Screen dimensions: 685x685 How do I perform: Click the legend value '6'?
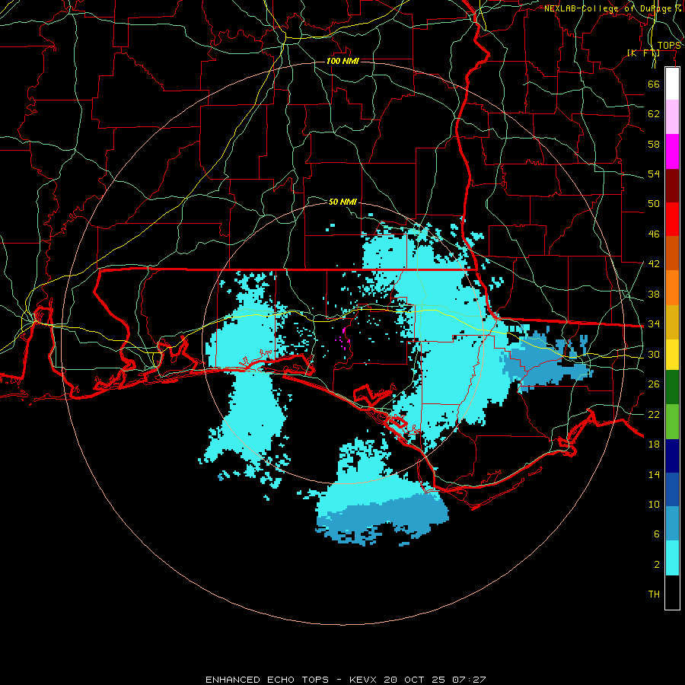656,534
